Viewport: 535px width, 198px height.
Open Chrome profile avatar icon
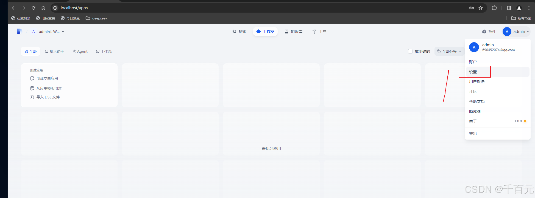pos(519,8)
